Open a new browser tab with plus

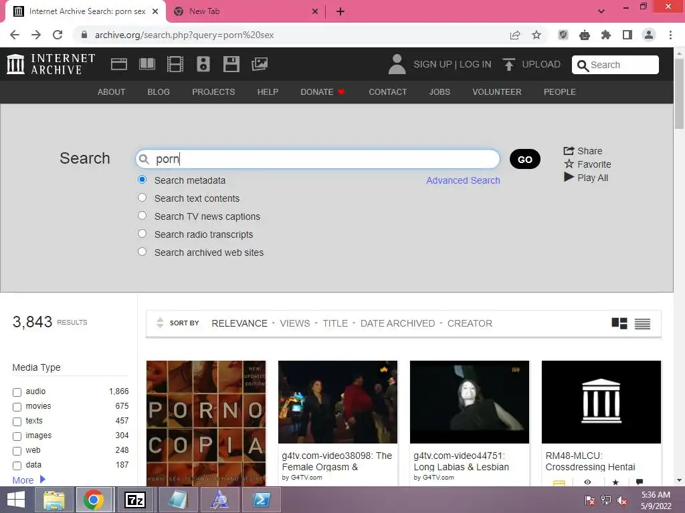click(340, 12)
